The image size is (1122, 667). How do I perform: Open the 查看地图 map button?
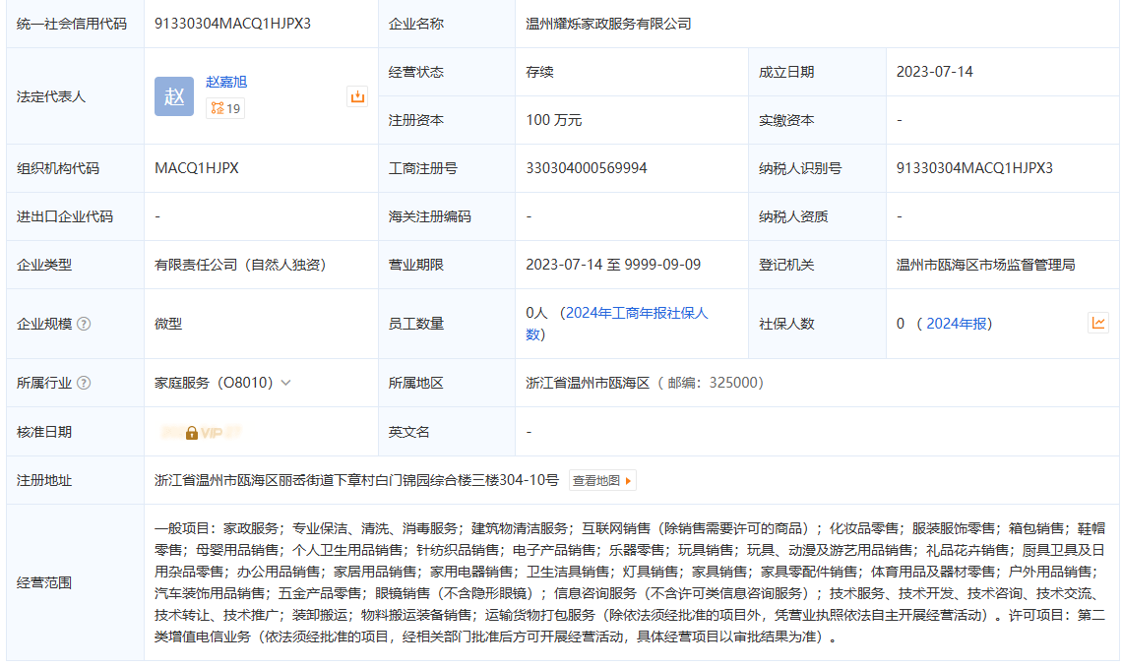click(x=602, y=480)
